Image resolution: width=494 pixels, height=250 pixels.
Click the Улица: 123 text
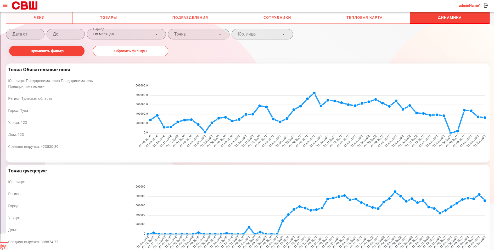(x=18, y=123)
